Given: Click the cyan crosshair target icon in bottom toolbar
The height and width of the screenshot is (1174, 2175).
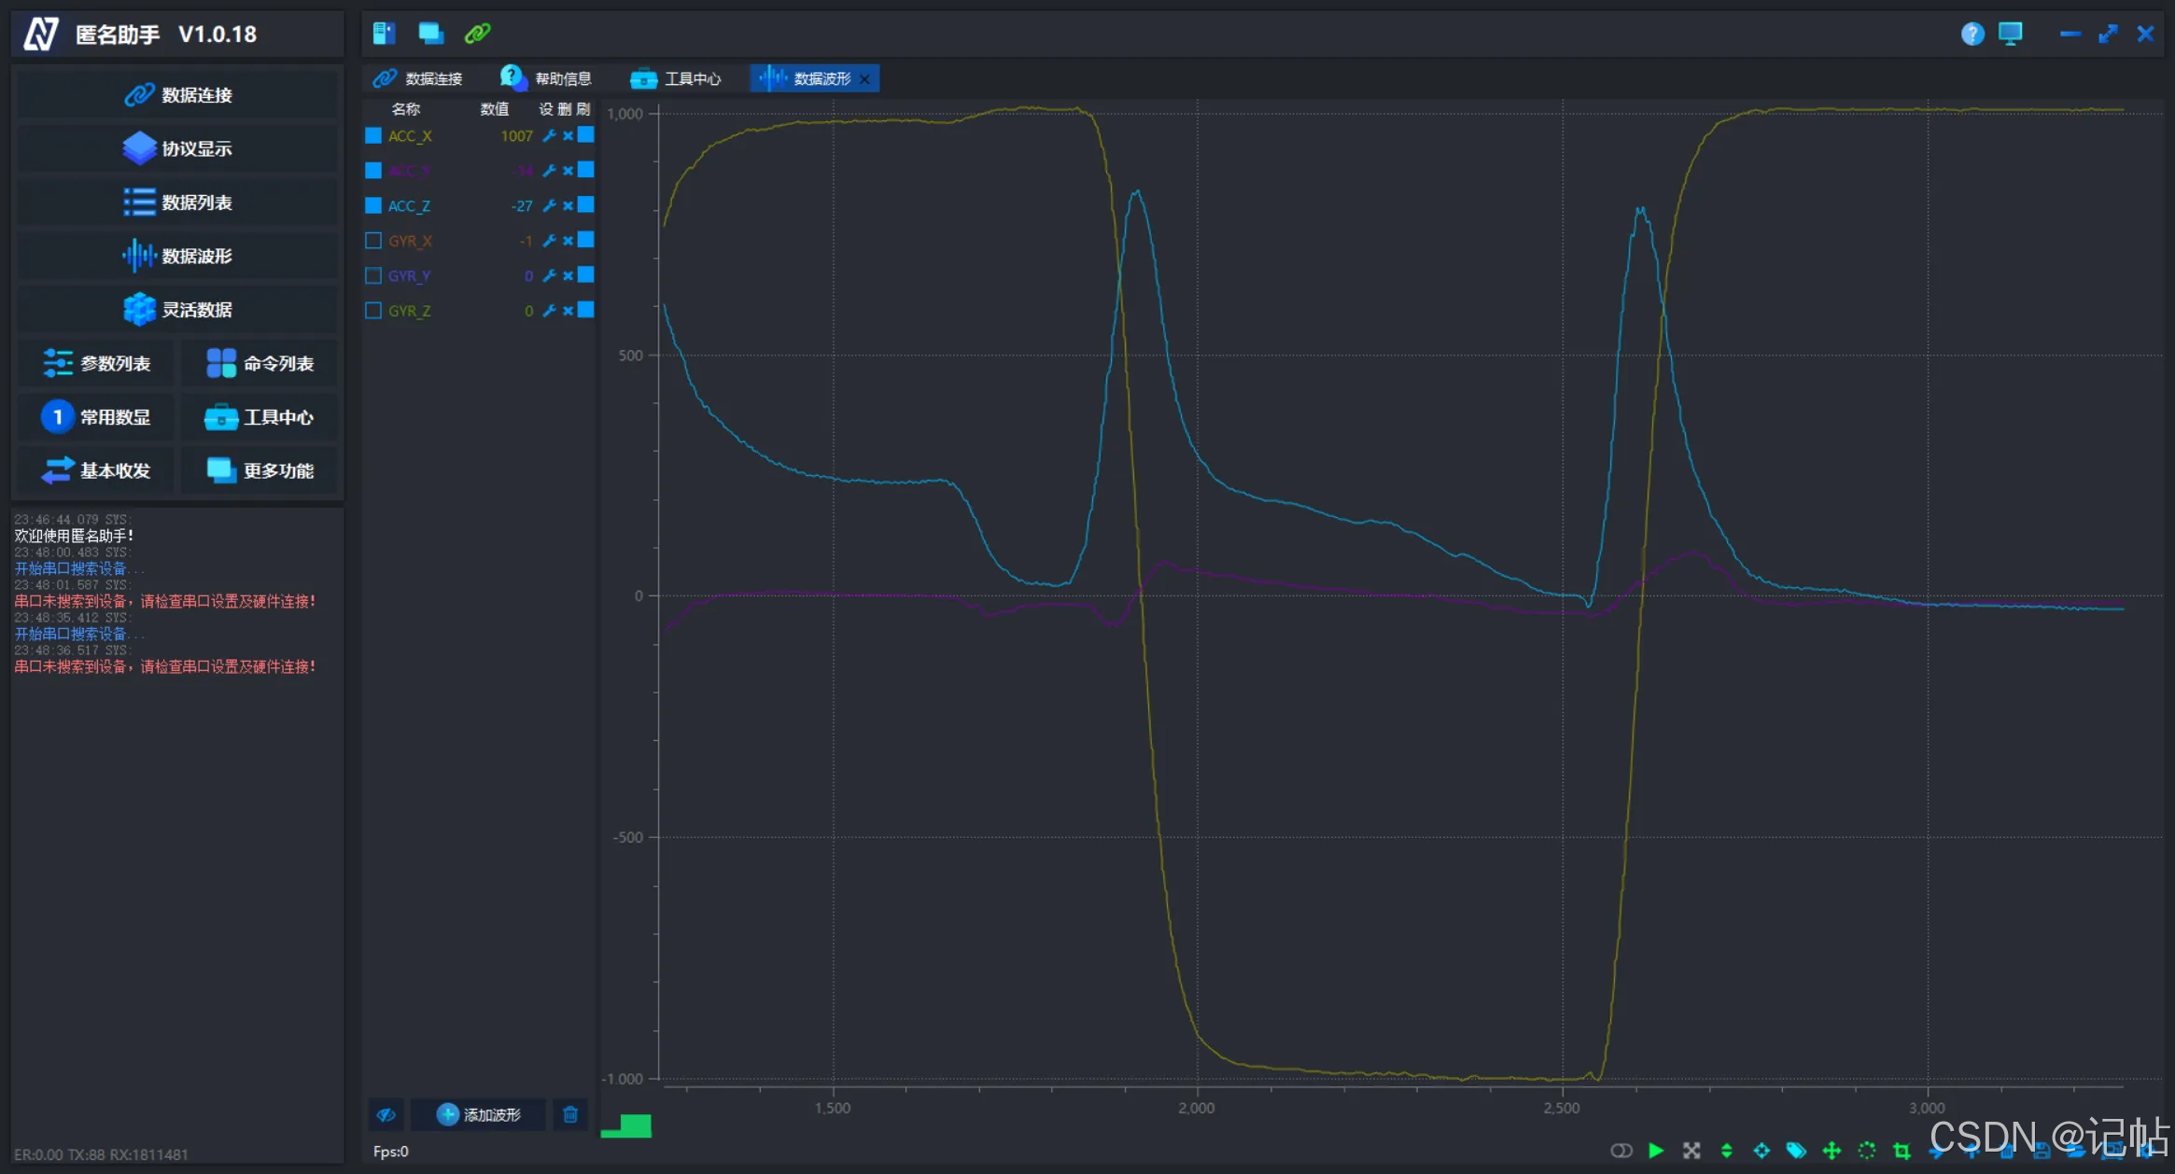Looking at the screenshot, I should (1761, 1150).
